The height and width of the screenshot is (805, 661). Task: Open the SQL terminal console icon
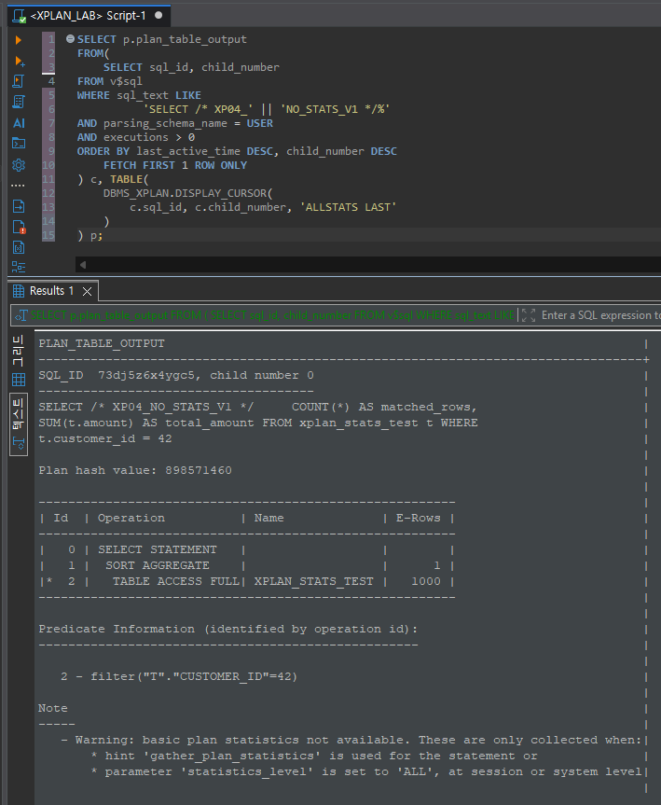(19, 144)
